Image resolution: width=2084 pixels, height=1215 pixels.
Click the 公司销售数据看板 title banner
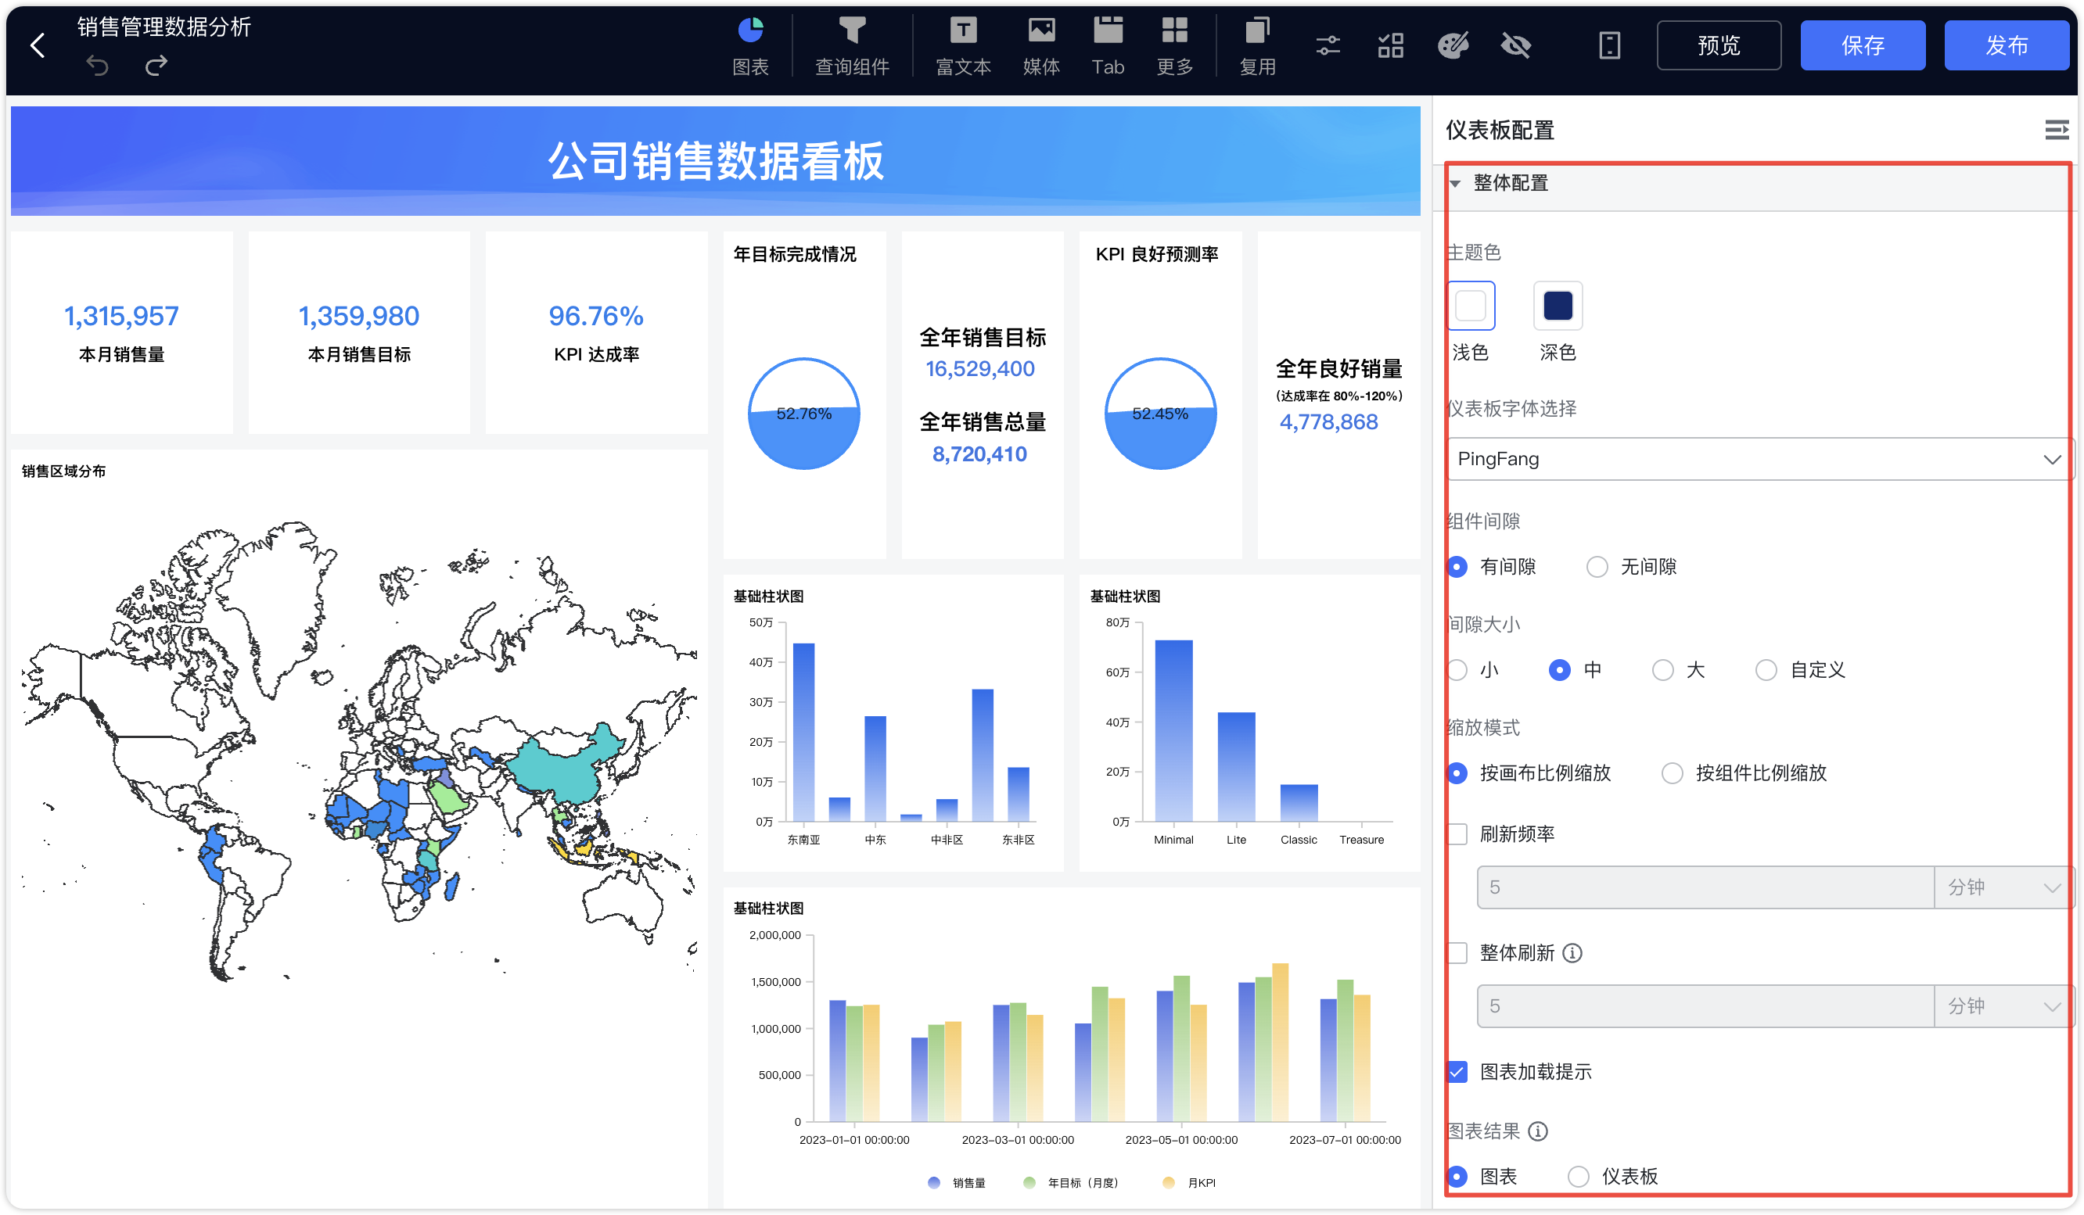pos(715,161)
